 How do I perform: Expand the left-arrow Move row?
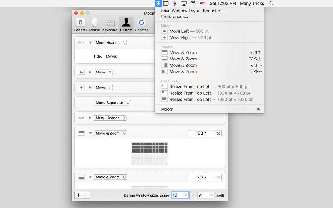point(90,72)
